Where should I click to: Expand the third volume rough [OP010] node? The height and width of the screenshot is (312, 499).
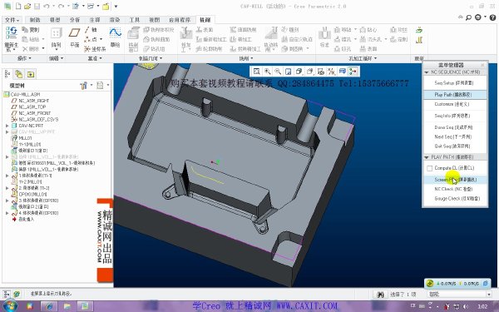[x=7, y=201]
